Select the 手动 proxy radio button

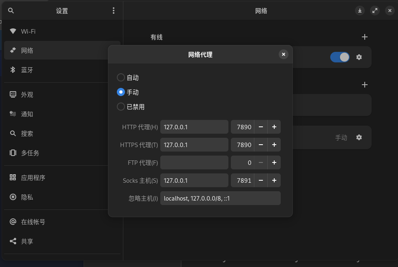pyautogui.click(x=121, y=92)
